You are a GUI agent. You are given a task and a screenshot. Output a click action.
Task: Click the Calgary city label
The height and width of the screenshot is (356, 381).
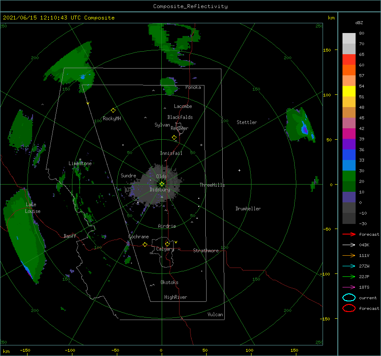pyautogui.click(x=165, y=249)
